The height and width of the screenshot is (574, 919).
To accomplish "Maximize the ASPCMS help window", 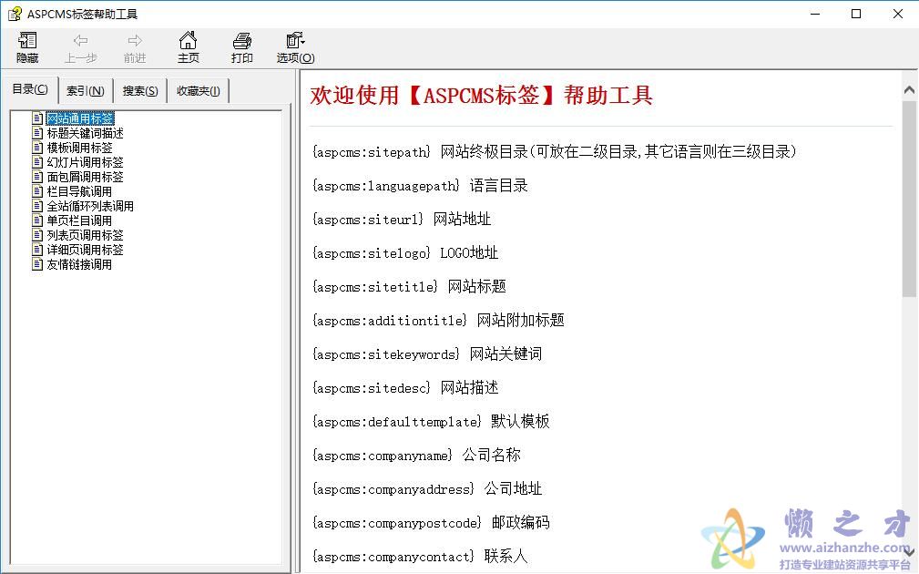I will point(856,14).
